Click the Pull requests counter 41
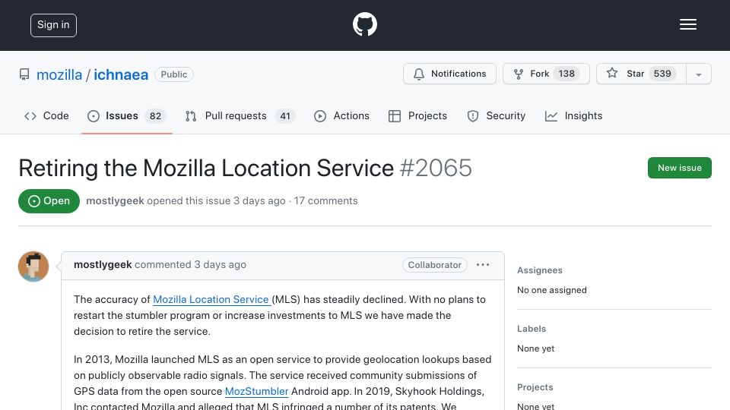Image resolution: width=730 pixels, height=410 pixels. pos(285,116)
